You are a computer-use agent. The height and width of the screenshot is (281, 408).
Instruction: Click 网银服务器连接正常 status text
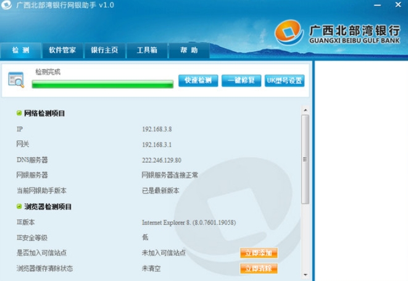pyautogui.click(x=170, y=175)
